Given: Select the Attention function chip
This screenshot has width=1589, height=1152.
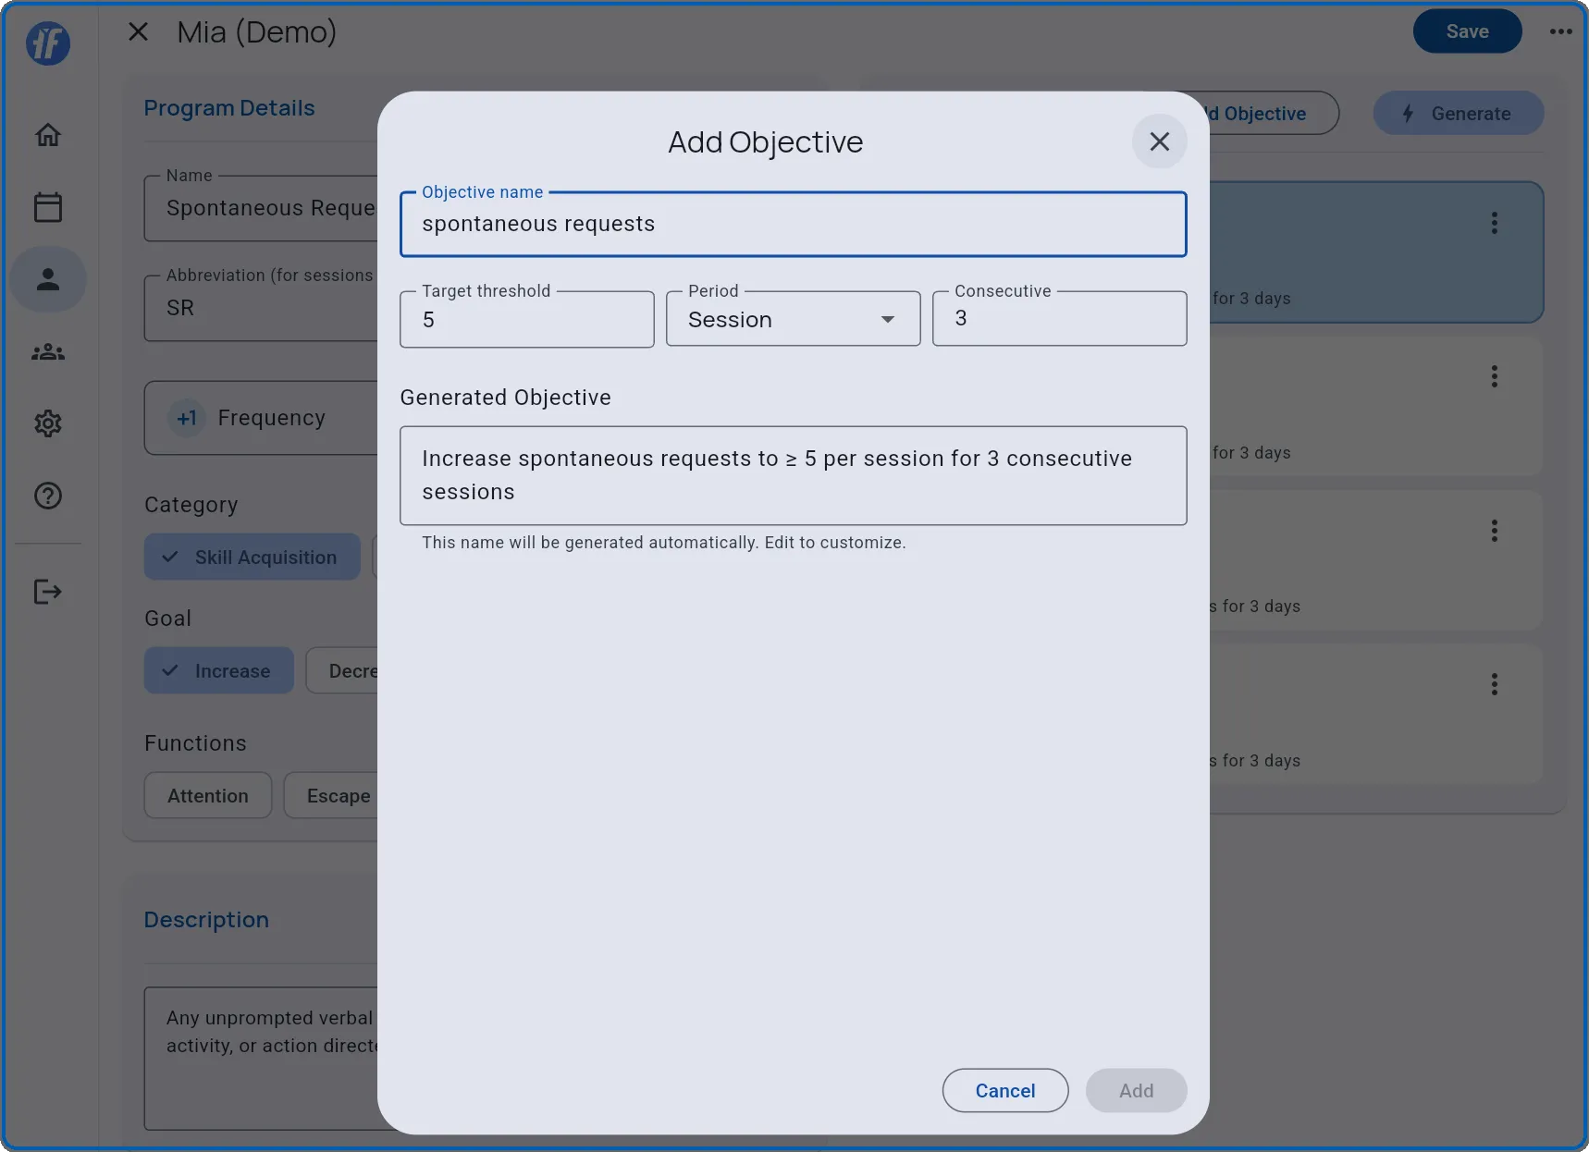Looking at the screenshot, I should click(207, 795).
